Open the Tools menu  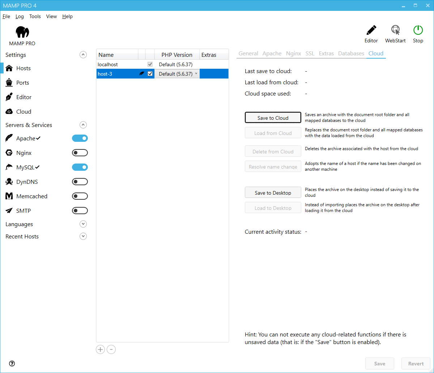click(35, 16)
